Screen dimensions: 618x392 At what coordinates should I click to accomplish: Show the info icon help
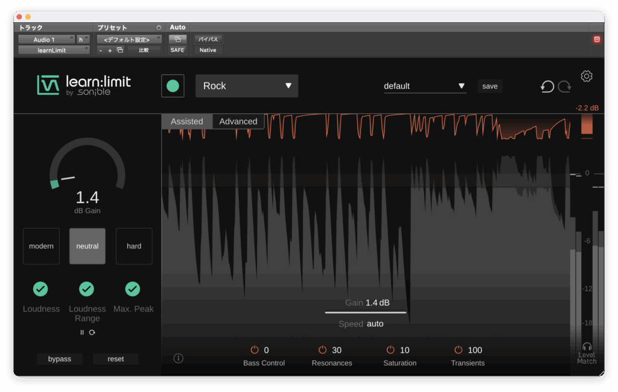point(178,358)
